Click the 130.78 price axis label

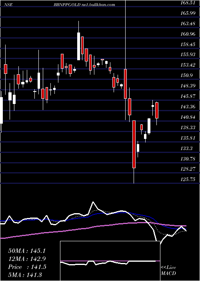(x=188, y=159)
